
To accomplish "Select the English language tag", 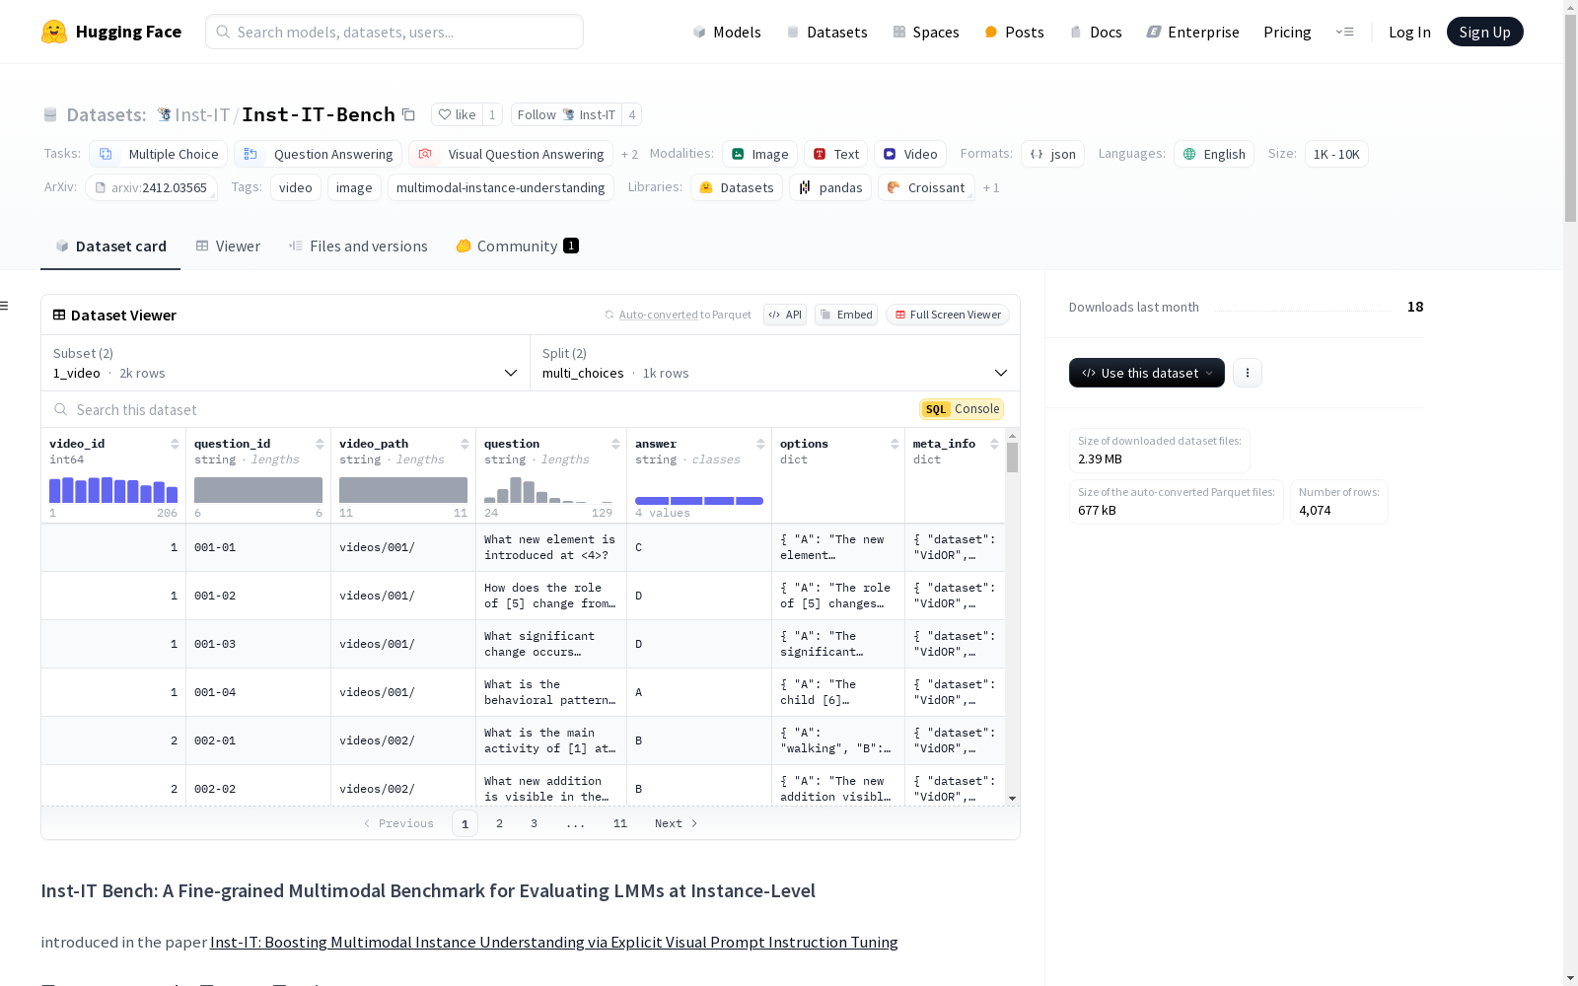I will 1214,154.
